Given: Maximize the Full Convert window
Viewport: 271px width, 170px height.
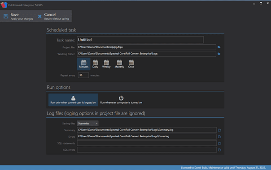Looking at the screenshot, I should click(x=261, y=3).
